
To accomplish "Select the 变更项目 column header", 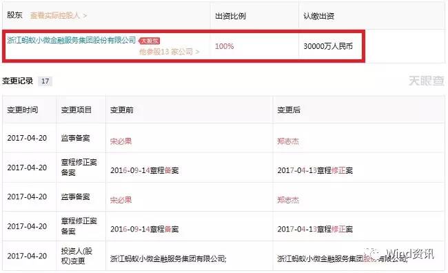I will 76,110.
